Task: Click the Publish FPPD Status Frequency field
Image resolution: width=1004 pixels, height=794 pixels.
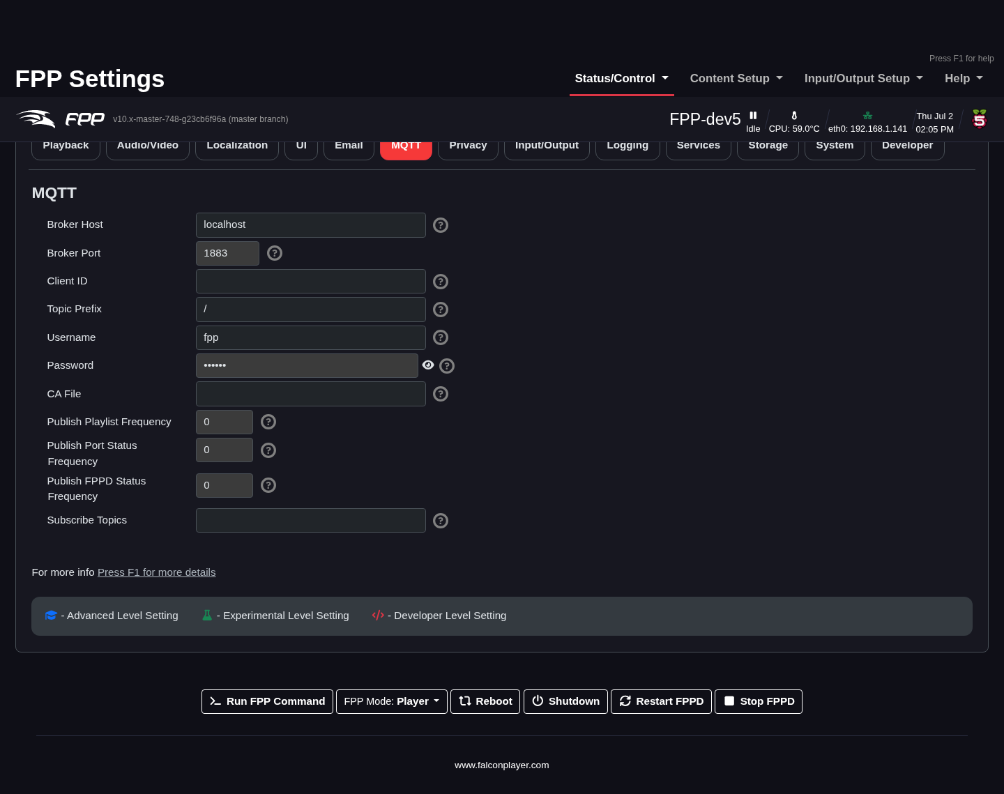Action: [x=225, y=485]
